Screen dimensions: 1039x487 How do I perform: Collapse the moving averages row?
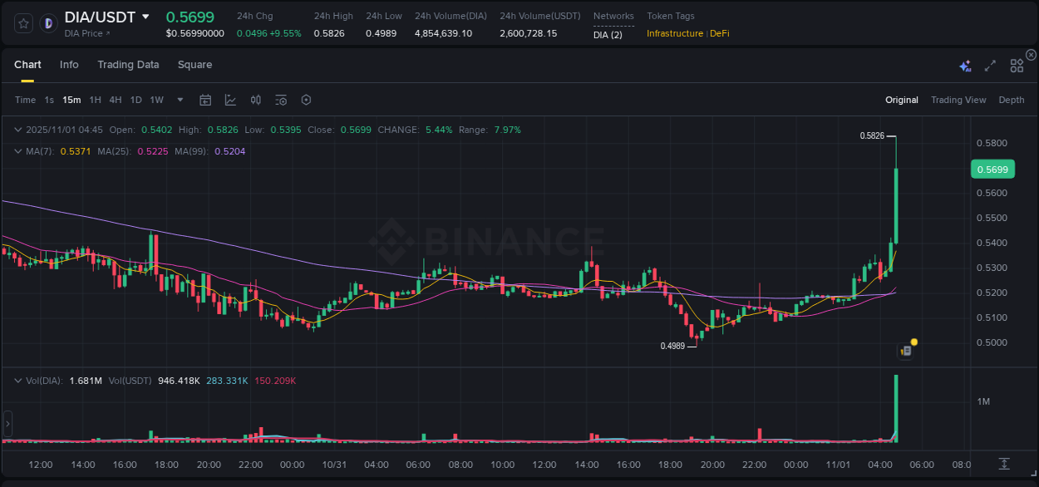(18, 151)
